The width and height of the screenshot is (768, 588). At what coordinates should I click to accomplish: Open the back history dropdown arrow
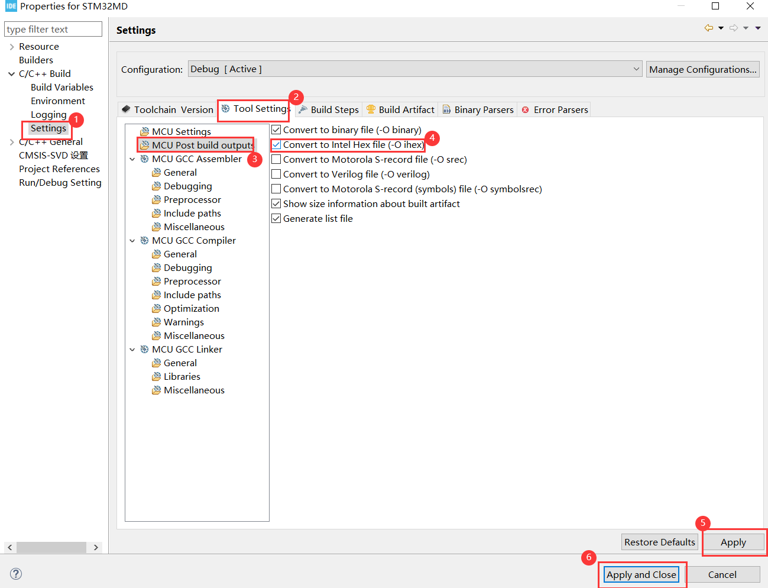click(x=721, y=28)
